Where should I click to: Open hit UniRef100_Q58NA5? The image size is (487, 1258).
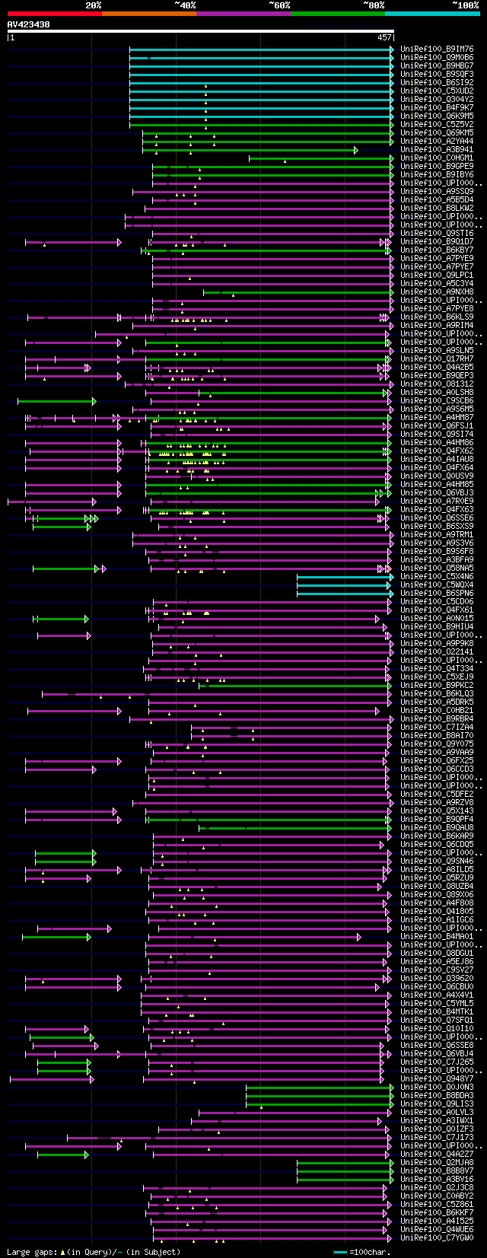[x=437, y=568]
